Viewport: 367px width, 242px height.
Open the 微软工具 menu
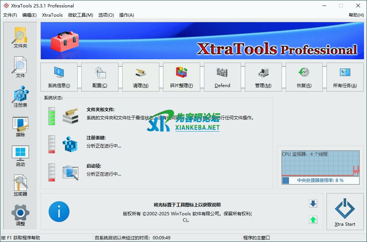click(80, 15)
